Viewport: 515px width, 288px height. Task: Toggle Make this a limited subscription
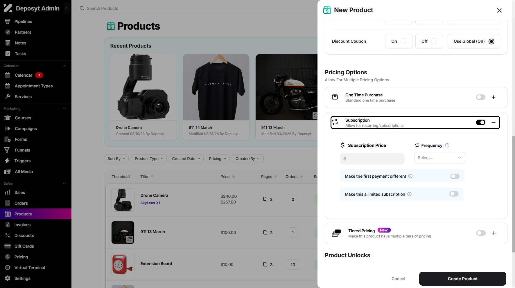point(454,194)
